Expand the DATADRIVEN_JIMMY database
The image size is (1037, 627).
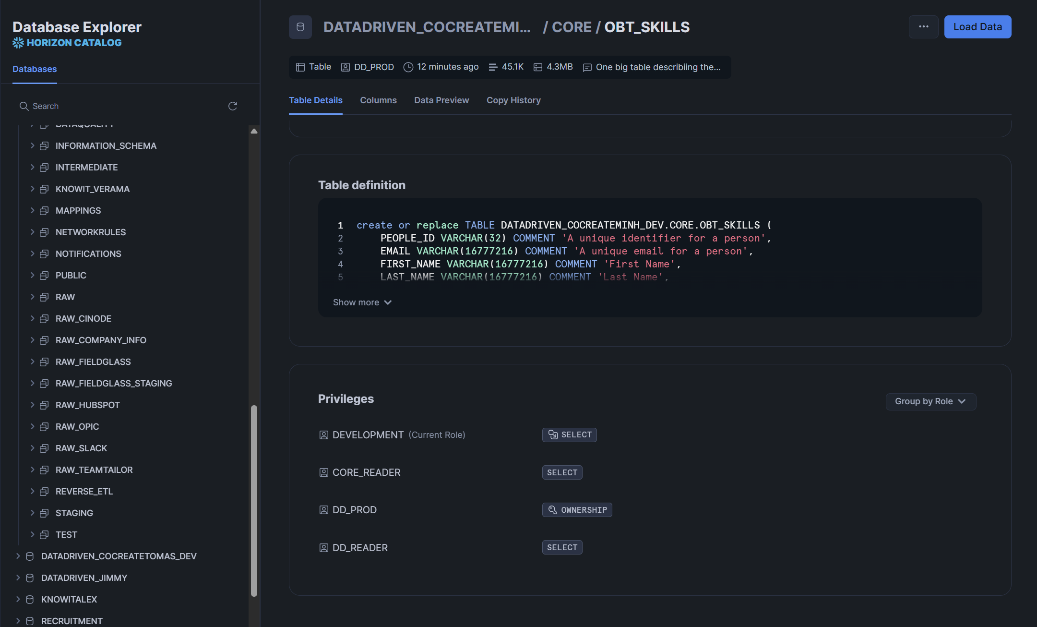click(18, 578)
